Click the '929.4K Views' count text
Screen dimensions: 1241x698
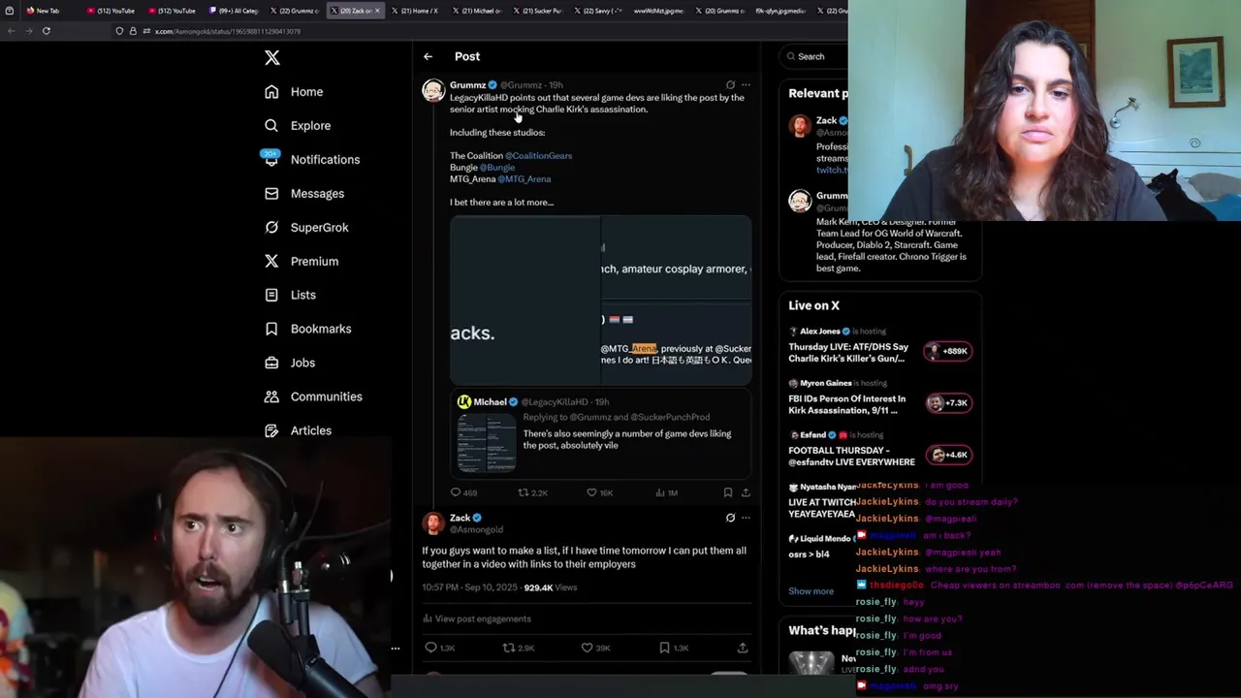550,587
